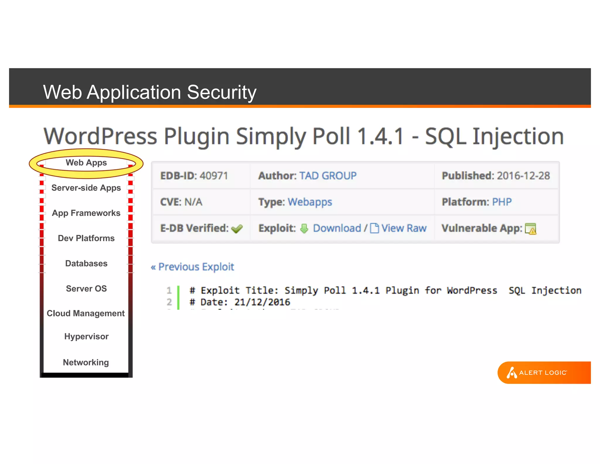This screenshot has height=464, width=600.
Task: Click the View Raw document icon
Action: click(374, 228)
